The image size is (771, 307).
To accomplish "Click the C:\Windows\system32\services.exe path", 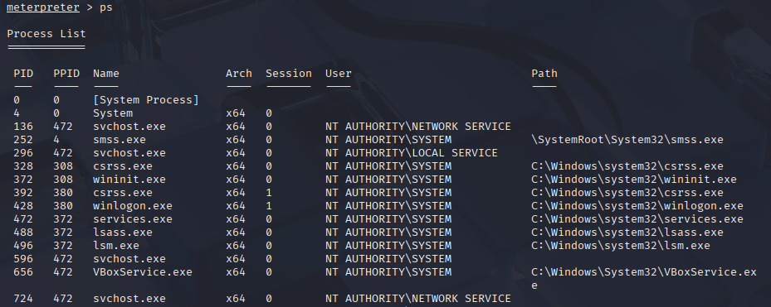I will coord(637,219).
